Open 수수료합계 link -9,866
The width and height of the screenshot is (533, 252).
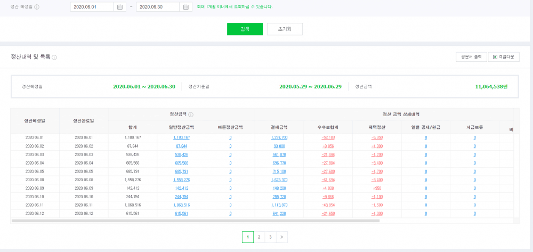click(328, 197)
